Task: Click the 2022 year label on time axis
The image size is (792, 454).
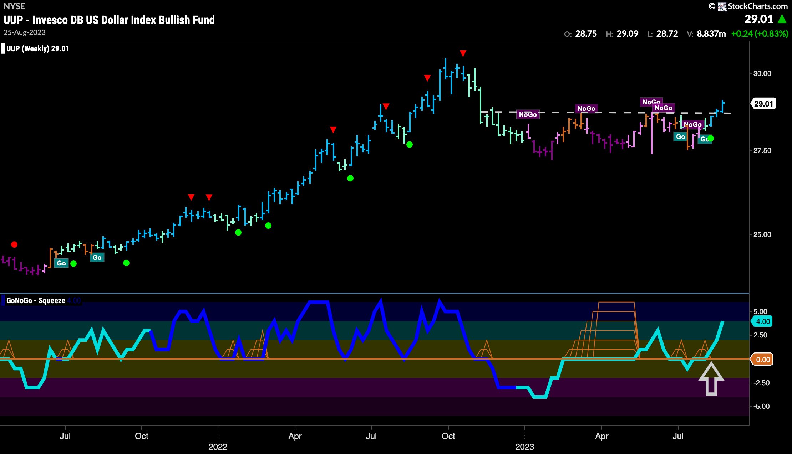Action: point(218,447)
